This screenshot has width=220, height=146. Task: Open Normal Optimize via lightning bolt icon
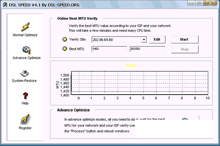[x=25, y=26]
